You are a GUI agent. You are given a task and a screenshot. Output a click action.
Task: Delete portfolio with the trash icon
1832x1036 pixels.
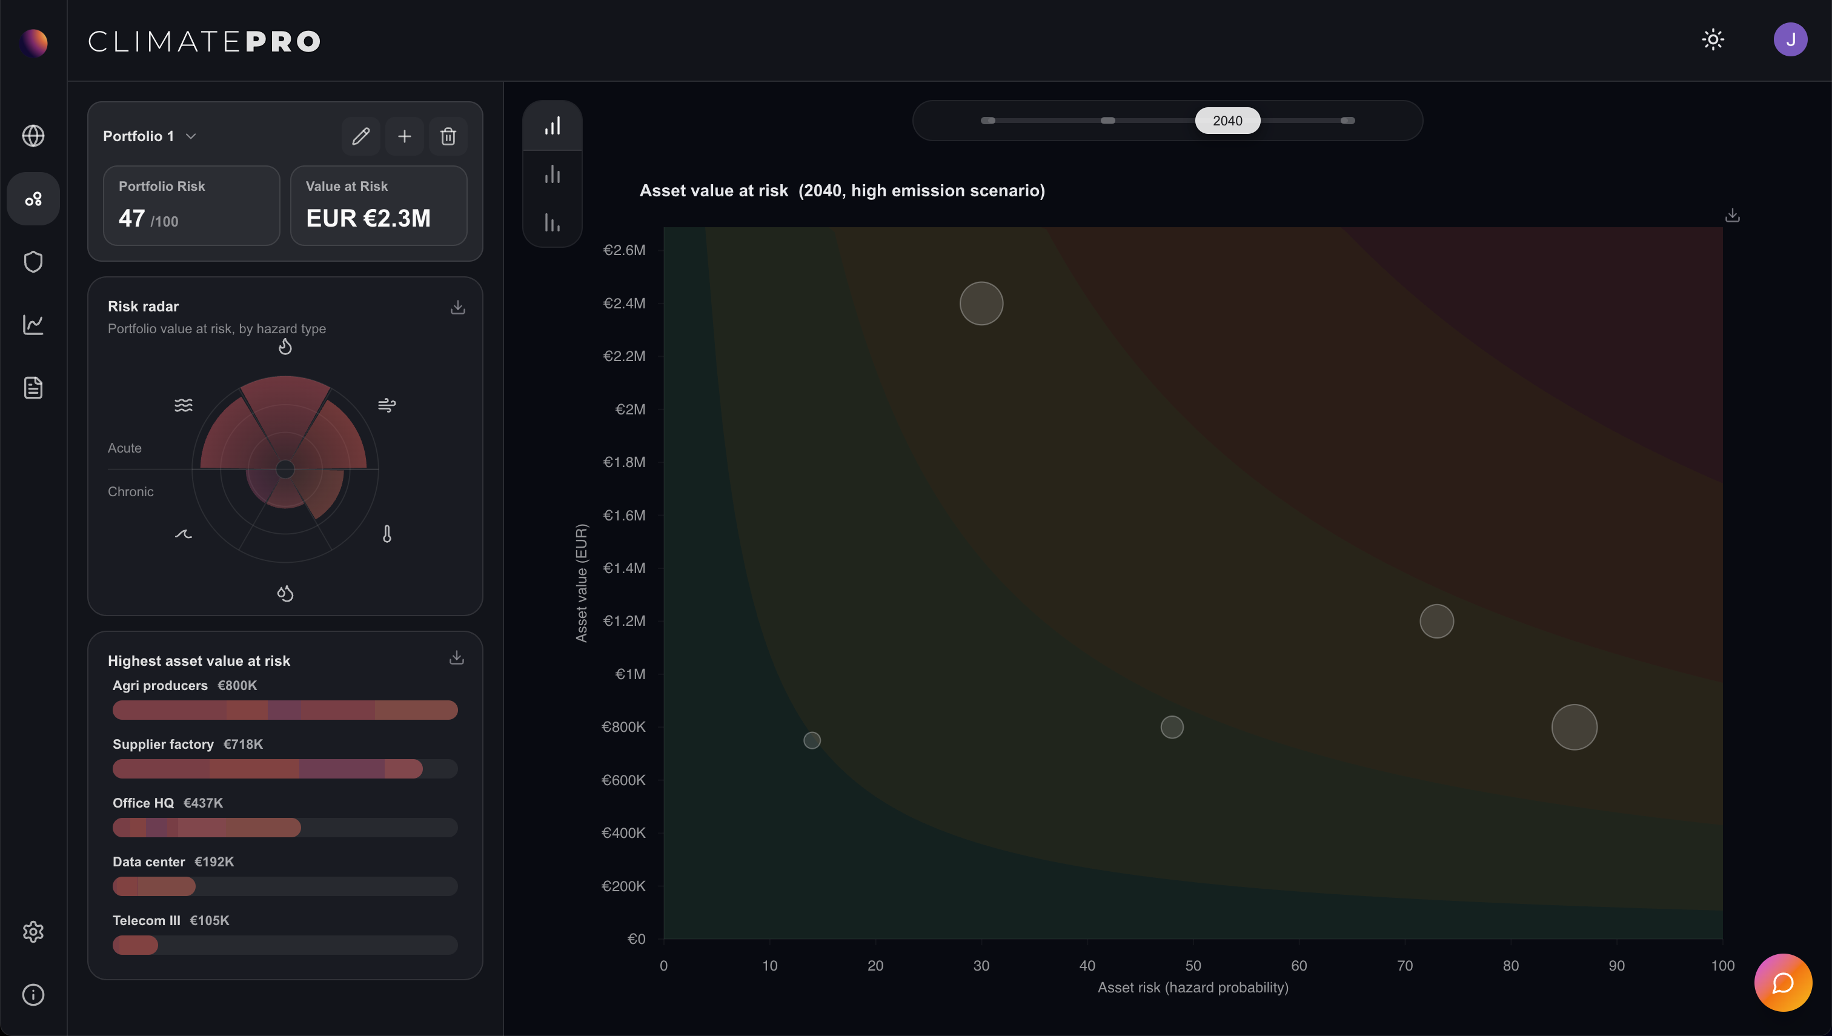(448, 136)
